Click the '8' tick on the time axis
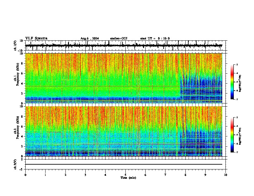The height and width of the screenshot is (196, 254). tap(185, 175)
